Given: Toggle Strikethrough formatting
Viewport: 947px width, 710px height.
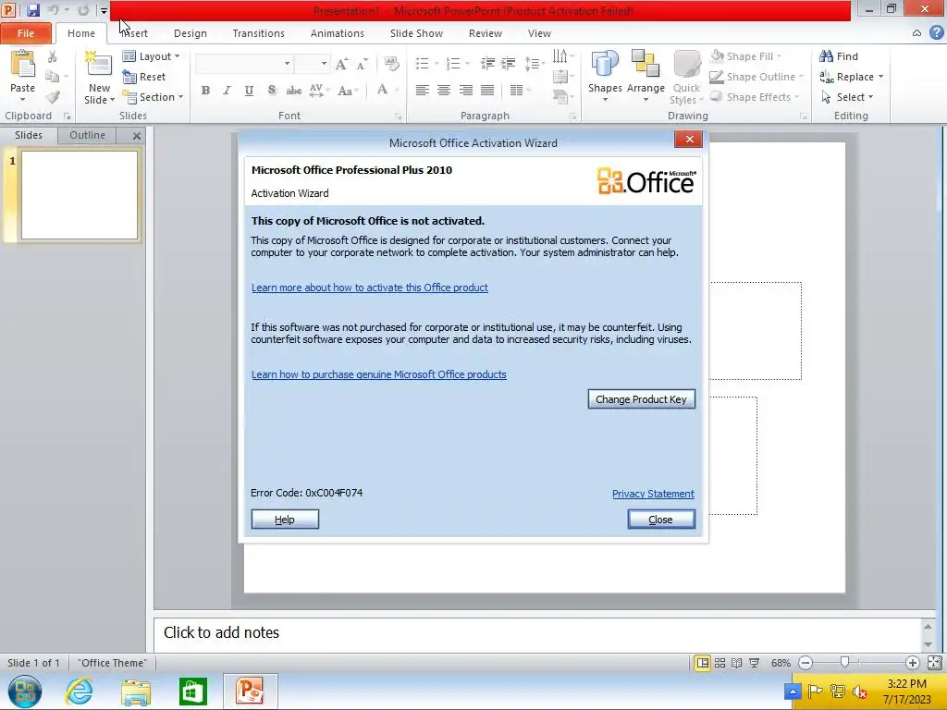Looking at the screenshot, I should (294, 91).
